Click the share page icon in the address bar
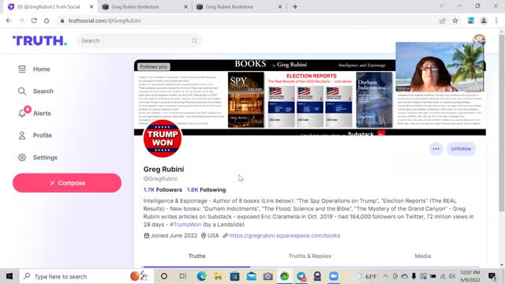Viewport: 505px width, 284px height. tap(442, 21)
